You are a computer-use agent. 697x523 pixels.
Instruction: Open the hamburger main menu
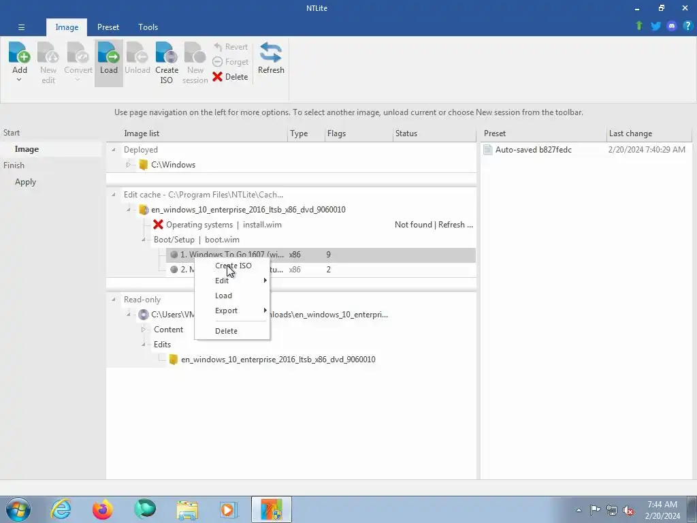(x=21, y=27)
